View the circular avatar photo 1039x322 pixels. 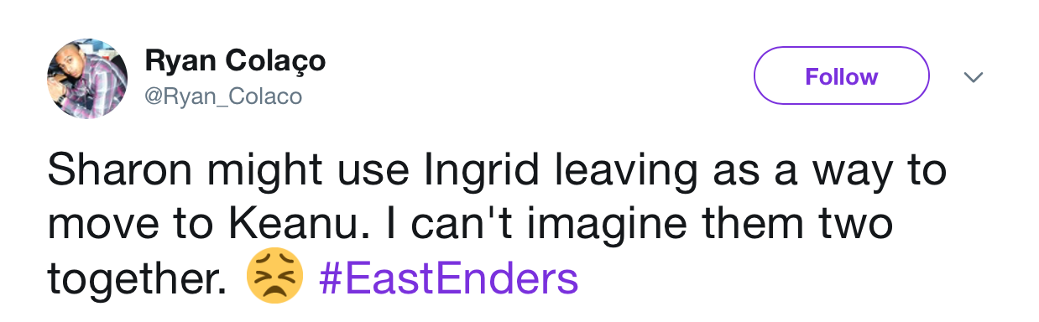click(87, 78)
